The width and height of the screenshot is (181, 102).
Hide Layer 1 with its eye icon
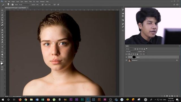tap(126, 57)
